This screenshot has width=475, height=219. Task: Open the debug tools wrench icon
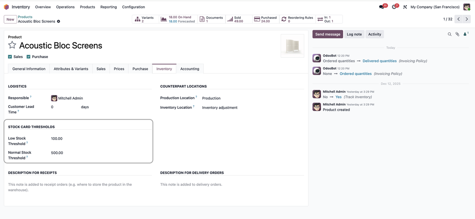click(x=405, y=7)
